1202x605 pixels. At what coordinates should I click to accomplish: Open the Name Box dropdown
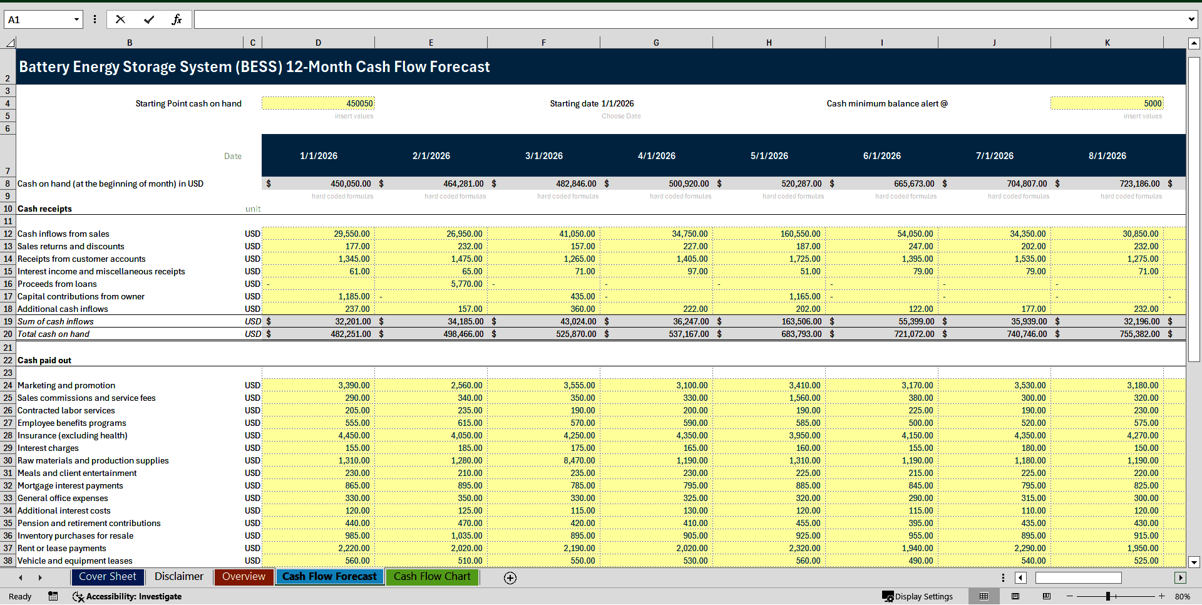[x=76, y=19]
